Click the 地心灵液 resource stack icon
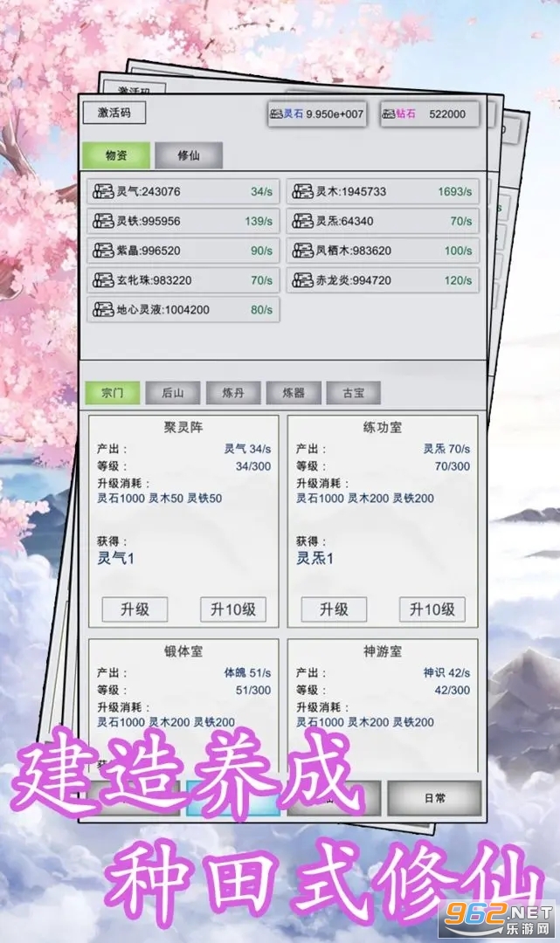 103,309
